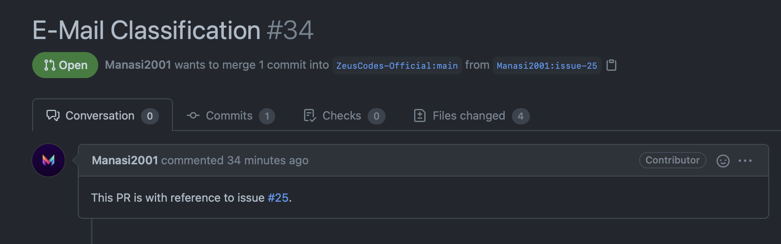Click the pull request icon in Open badge
781x244 pixels.
pos(50,65)
